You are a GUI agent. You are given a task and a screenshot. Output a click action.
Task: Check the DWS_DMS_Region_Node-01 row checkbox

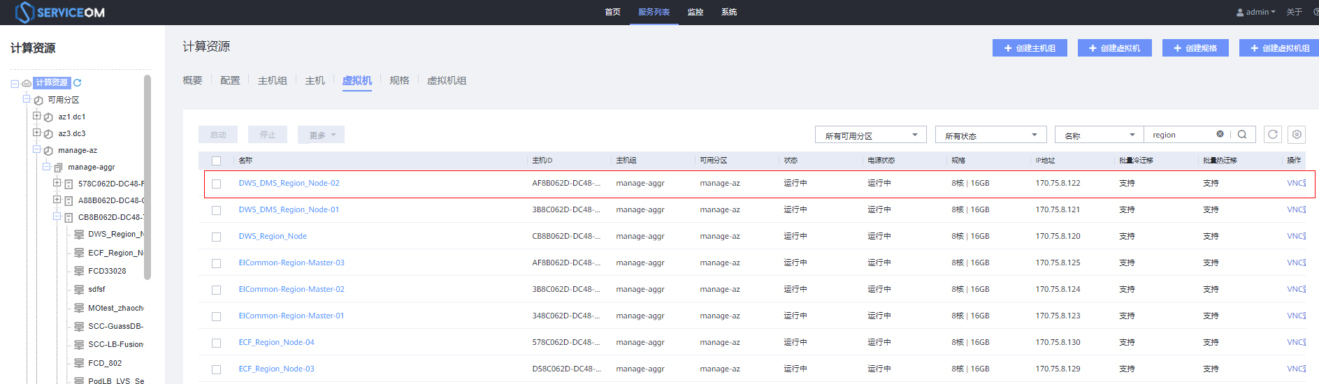pyautogui.click(x=217, y=210)
